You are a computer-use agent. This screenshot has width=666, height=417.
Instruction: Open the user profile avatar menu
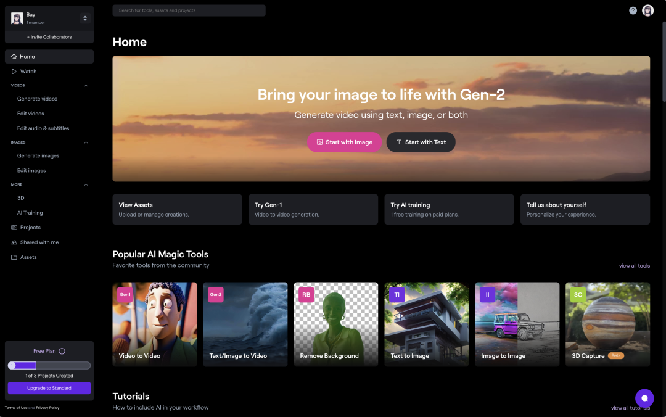(x=647, y=10)
